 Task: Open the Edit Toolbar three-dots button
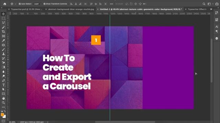pyautogui.click(x=3, y=107)
